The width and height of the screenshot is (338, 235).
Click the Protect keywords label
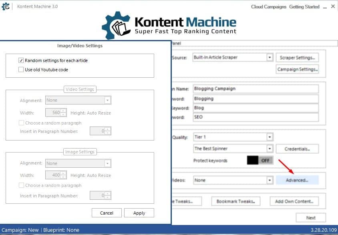[x=210, y=161]
